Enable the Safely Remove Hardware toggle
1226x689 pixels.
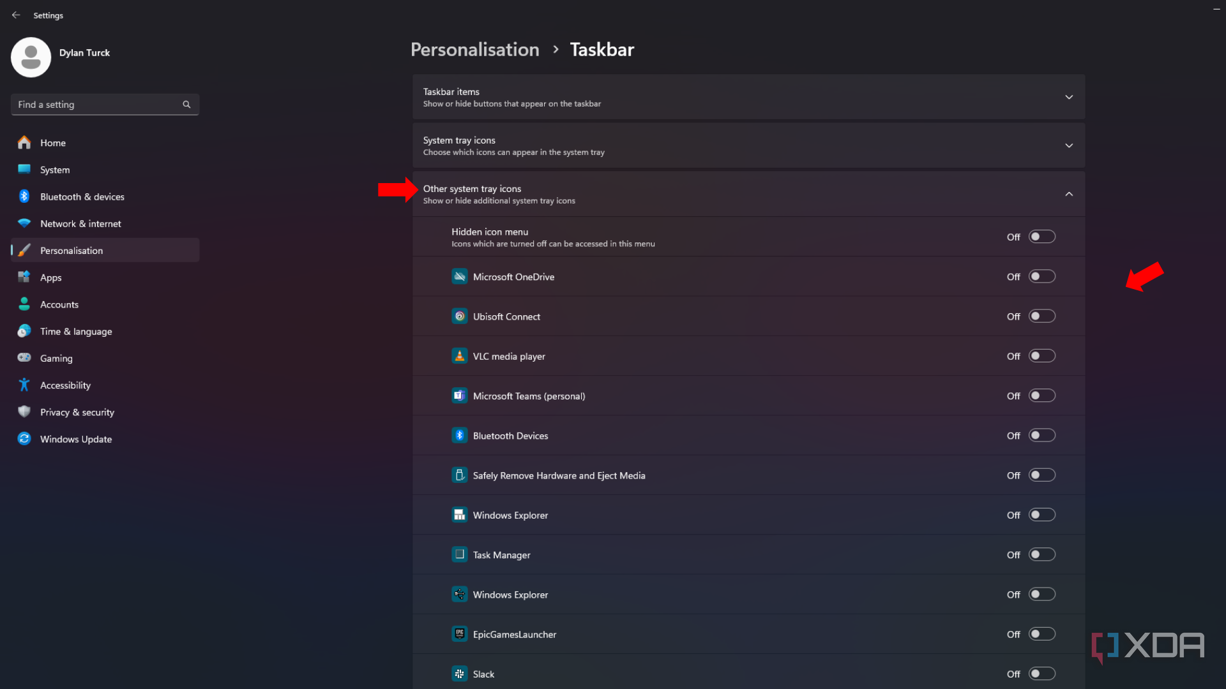(x=1041, y=475)
